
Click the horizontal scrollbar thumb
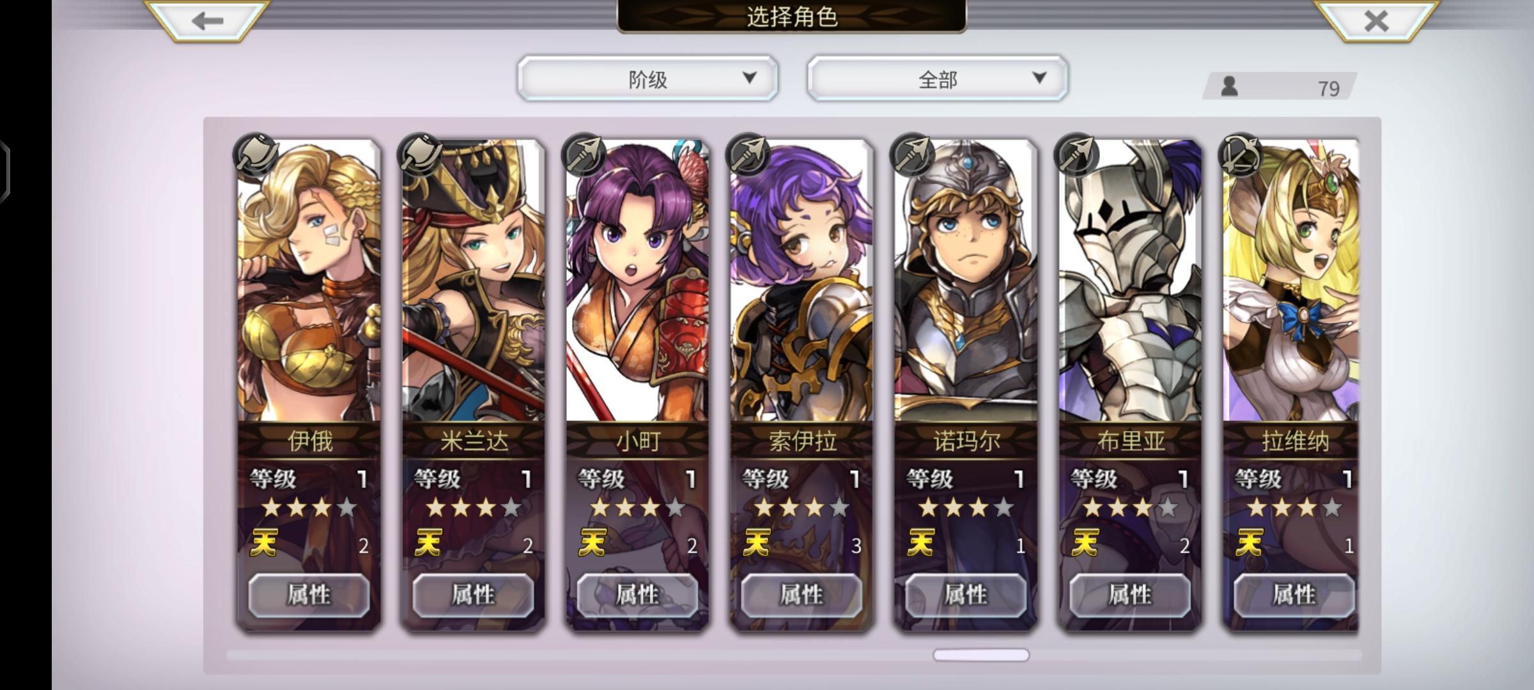tap(981, 655)
